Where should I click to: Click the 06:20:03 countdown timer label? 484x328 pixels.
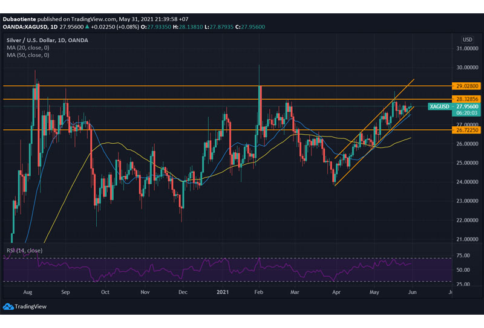click(x=466, y=113)
